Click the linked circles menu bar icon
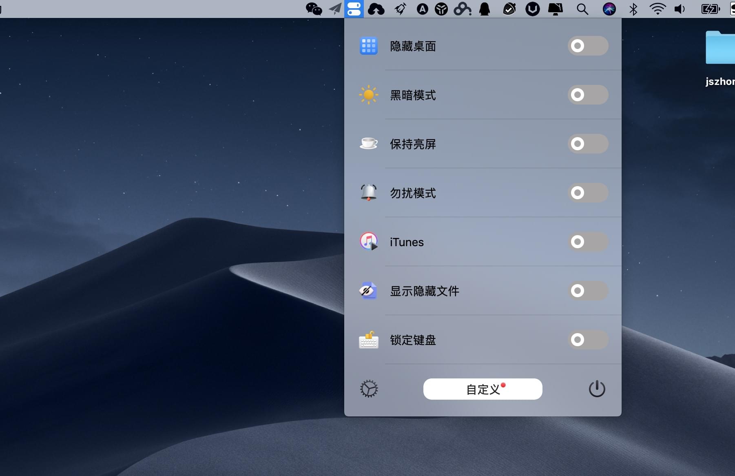735x476 pixels. tap(463, 9)
